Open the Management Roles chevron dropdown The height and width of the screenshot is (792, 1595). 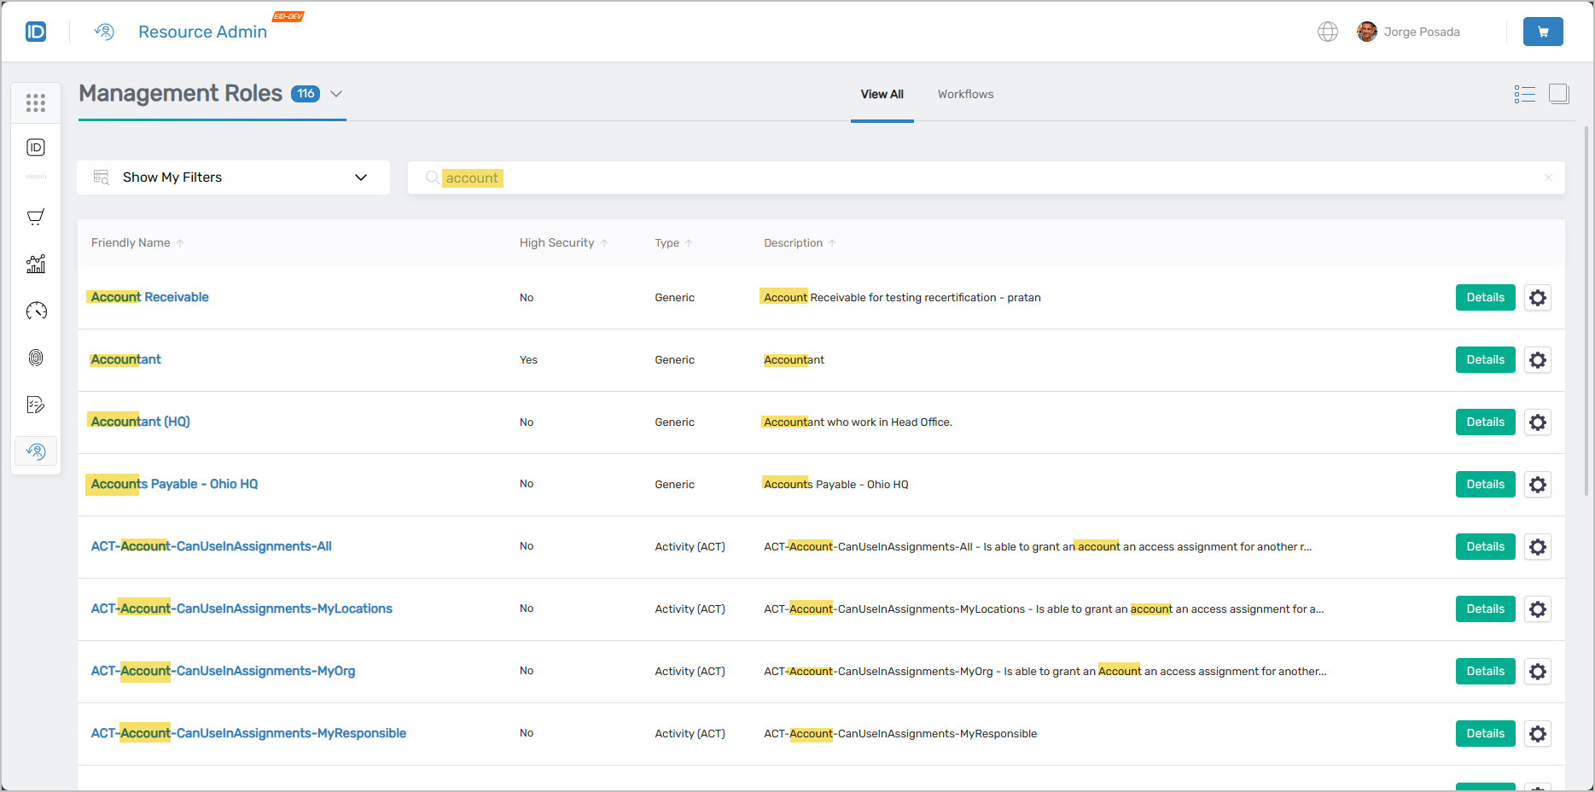tap(336, 94)
